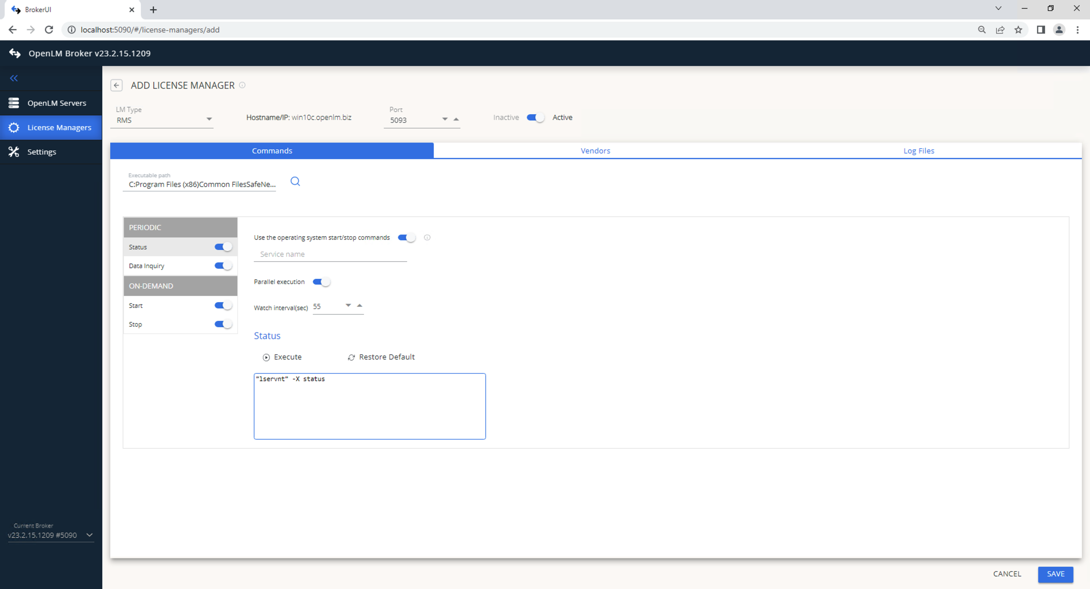This screenshot has width=1090, height=589.
Task: Toggle the on-demand Stop command switch
Action: tap(223, 324)
